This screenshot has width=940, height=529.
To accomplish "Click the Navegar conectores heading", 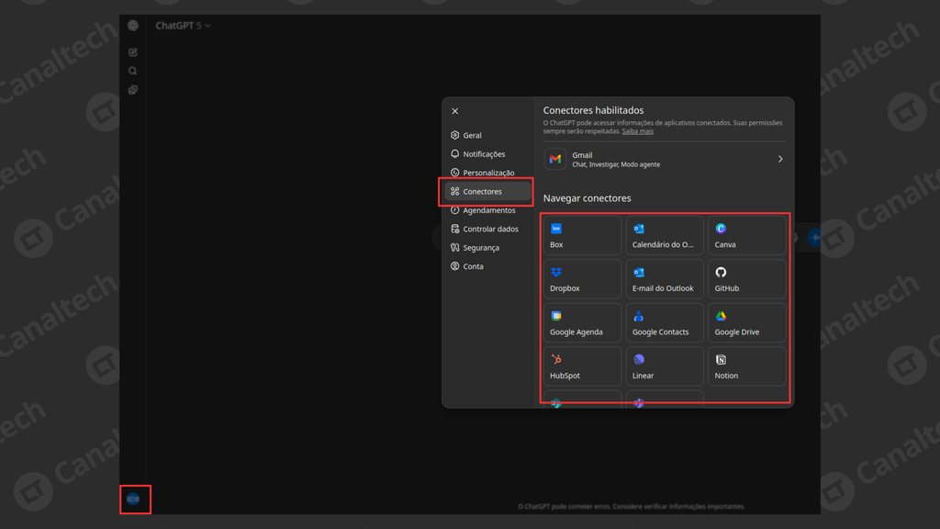I will (587, 198).
